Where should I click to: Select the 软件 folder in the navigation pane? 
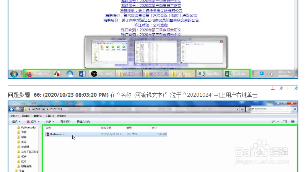22,161
